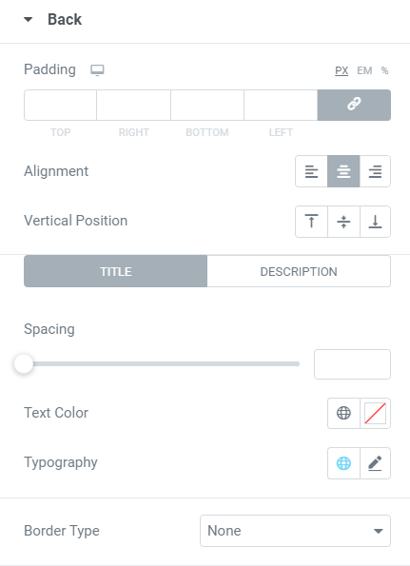Focus the Spacing value input box
Screen dimensions: 410x566
click(352, 364)
